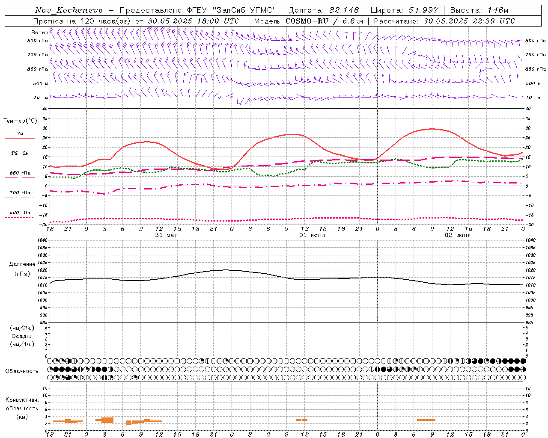Select the Давление pressure panel label
This screenshot has width=548, height=438.
pyautogui.click(x=22, y=264)
